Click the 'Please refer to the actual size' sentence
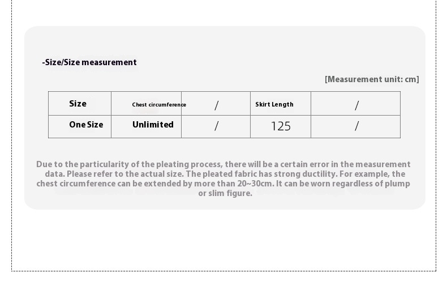 [x=125, y=174]
